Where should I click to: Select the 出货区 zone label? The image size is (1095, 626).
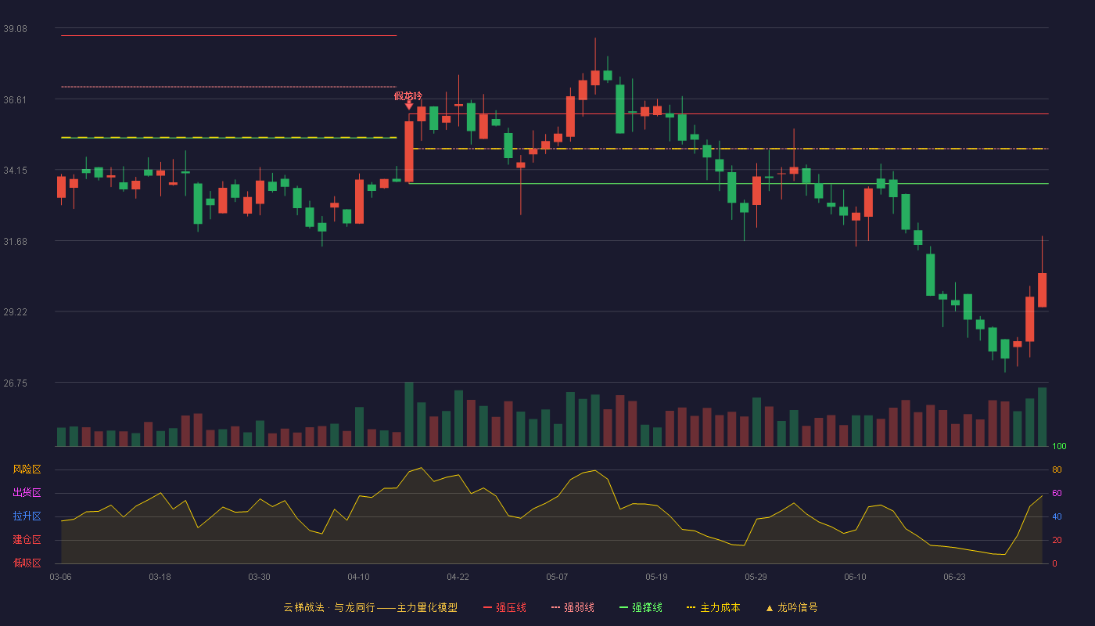tap(27, 493)
